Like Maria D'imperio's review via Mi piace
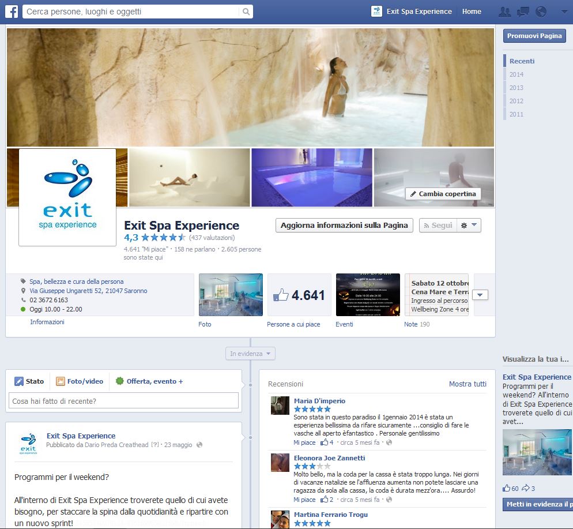 pyautogui.click(x=304, y=442)
